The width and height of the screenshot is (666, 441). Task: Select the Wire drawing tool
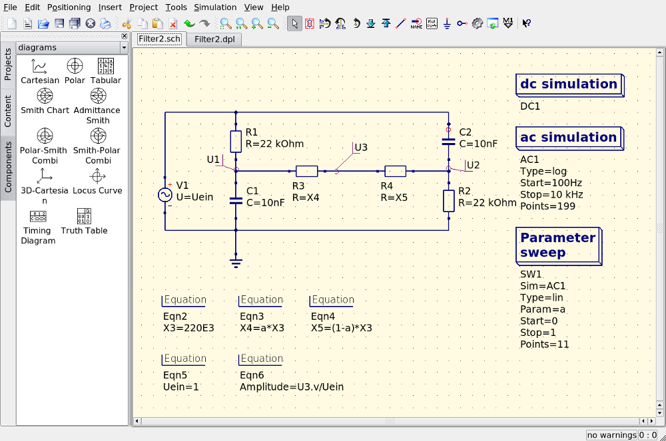401,24
